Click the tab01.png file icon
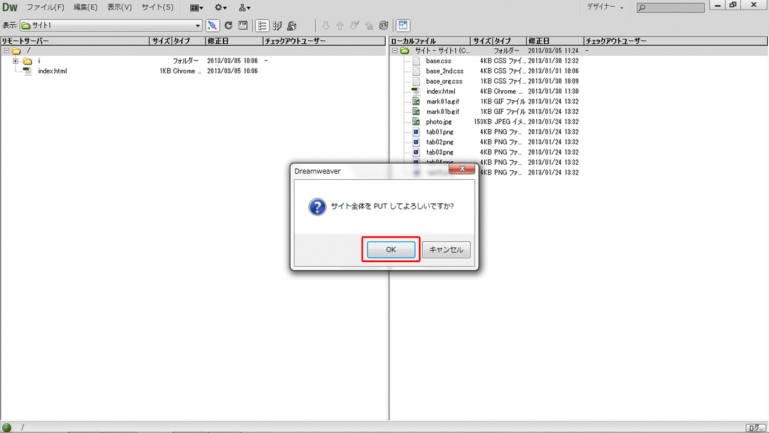This screenshot has height=433, width=769. (416, 132)
